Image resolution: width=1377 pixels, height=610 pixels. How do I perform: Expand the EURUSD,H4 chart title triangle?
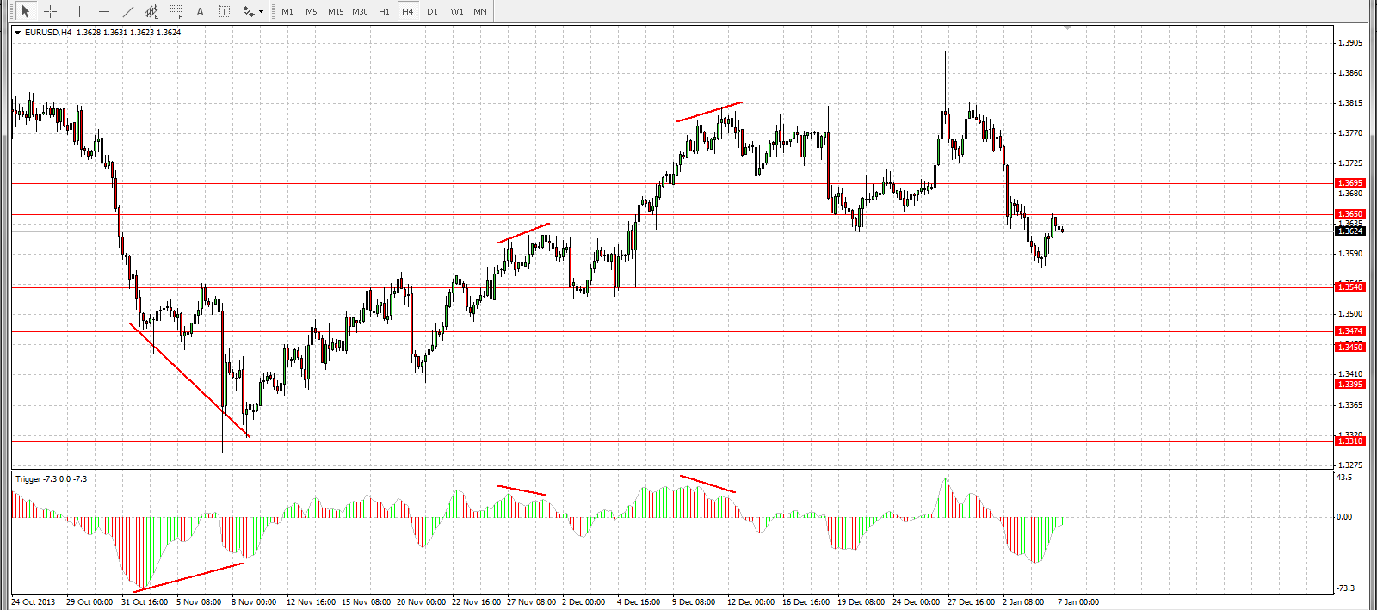(x=17, y=33)
